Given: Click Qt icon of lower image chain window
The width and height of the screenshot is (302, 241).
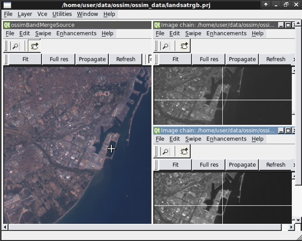Looking at the screenshot, I should click(157, 131).
